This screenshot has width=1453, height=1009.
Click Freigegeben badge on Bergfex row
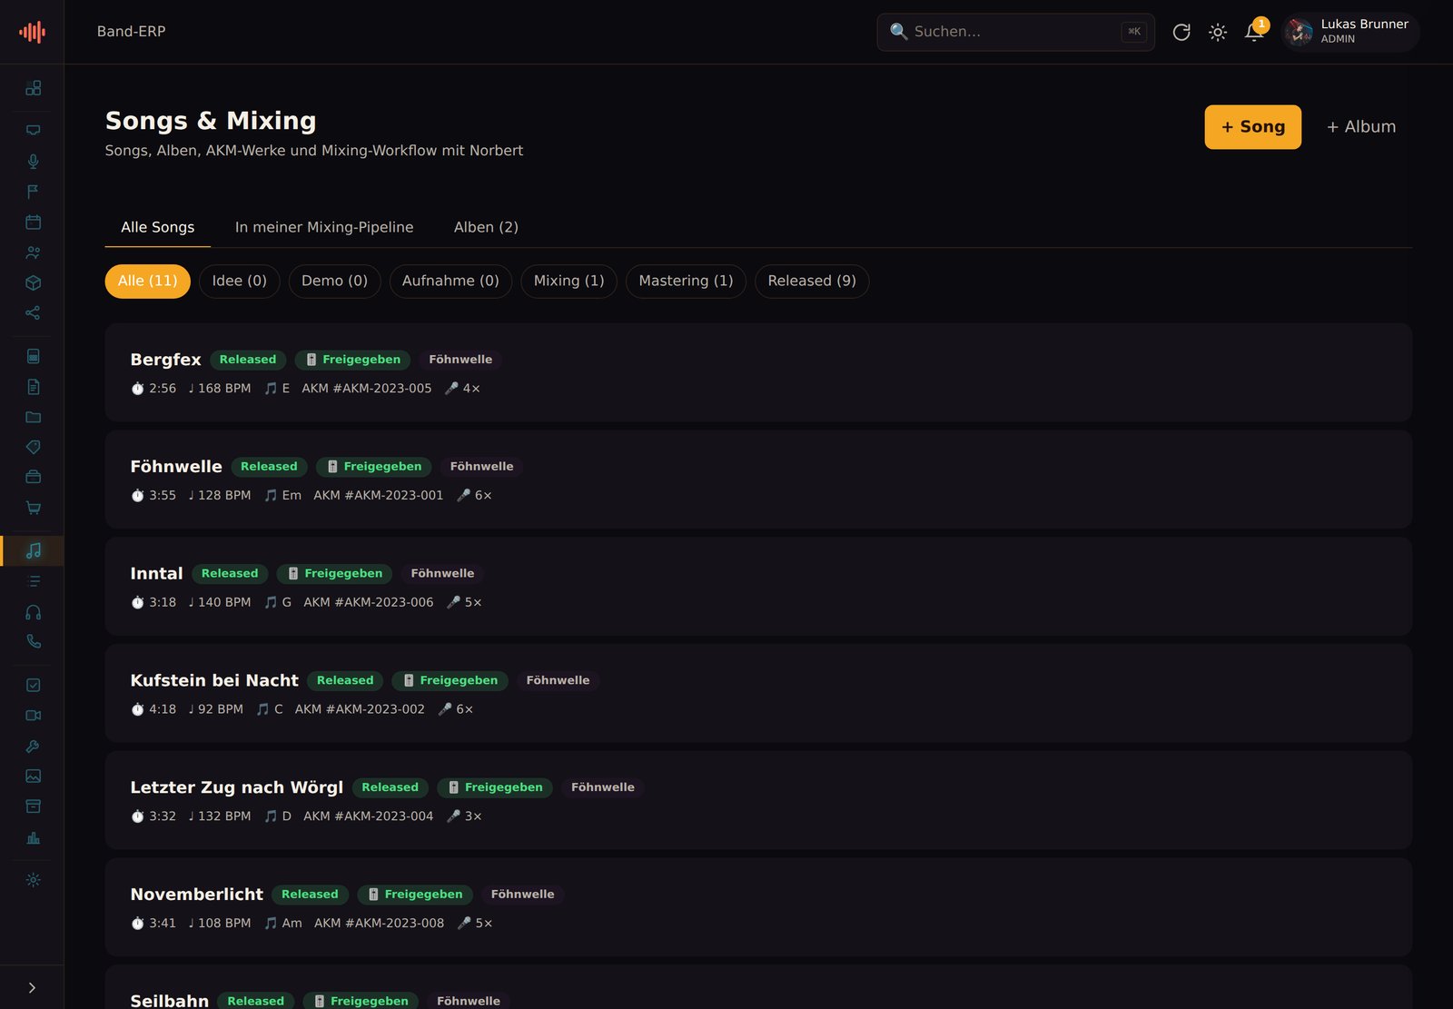click(x=352, y=360)
